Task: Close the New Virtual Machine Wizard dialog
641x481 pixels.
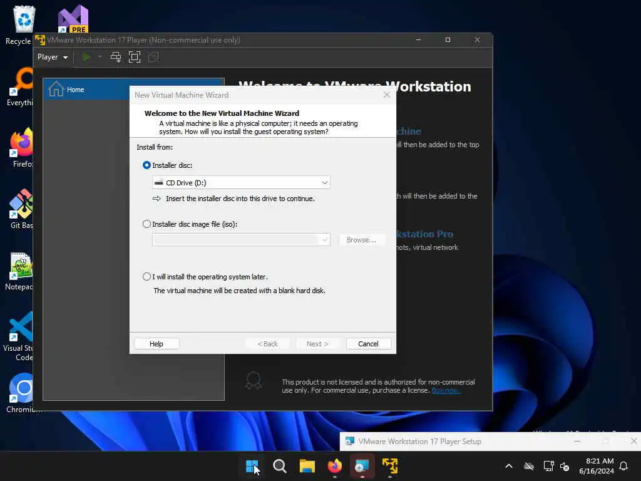Action: (x=387, y=95)
